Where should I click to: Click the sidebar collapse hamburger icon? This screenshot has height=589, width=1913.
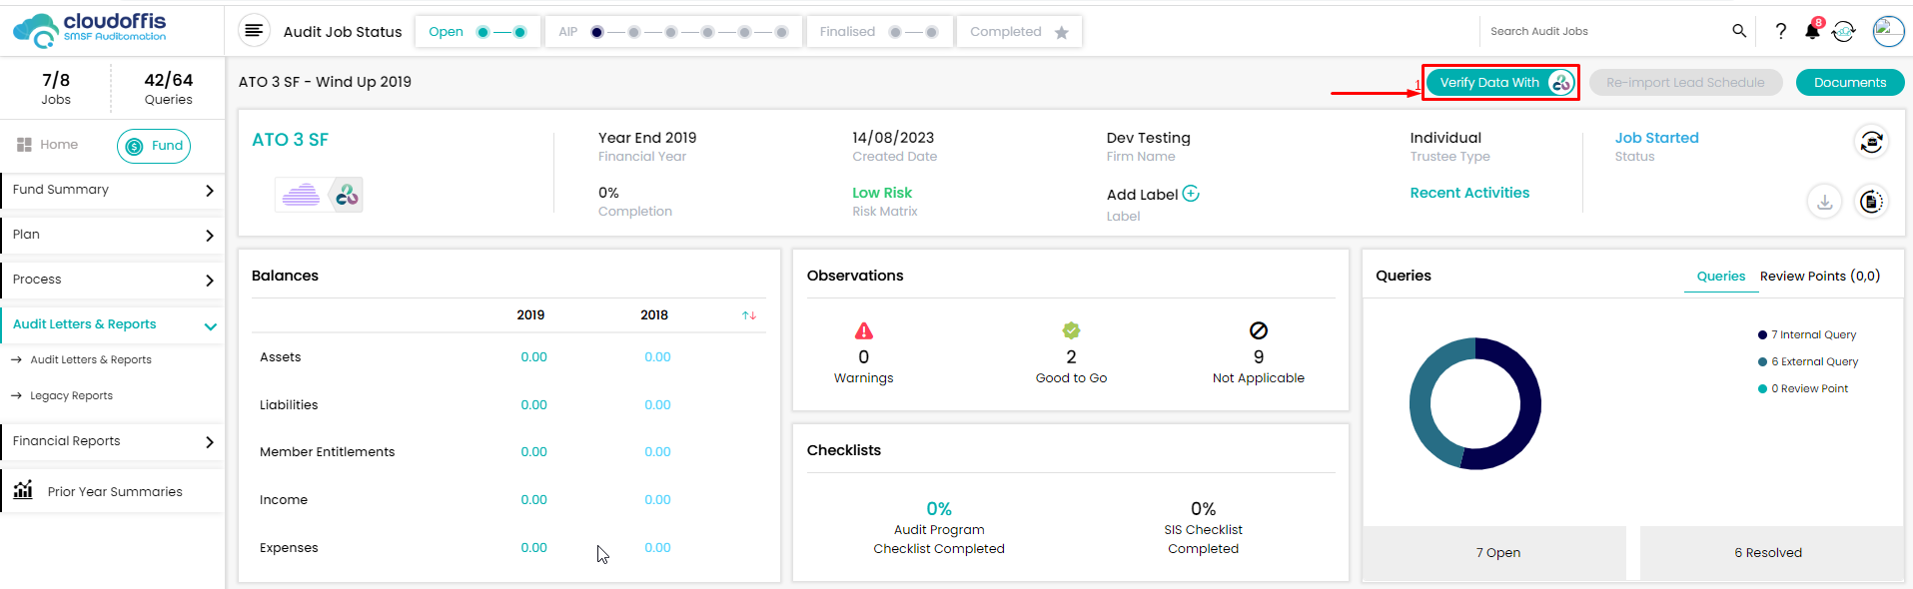(x=254, y=31)
